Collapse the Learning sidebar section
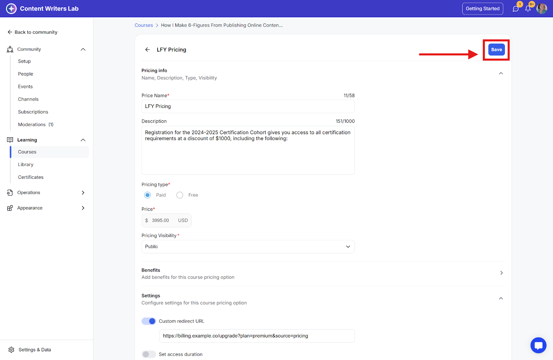 point(83,140)
